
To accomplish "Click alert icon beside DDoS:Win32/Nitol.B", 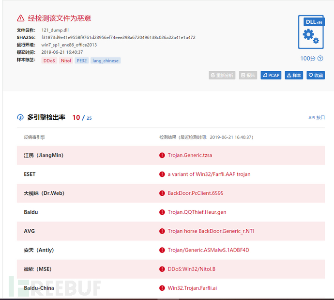I will tap(162, 269).
